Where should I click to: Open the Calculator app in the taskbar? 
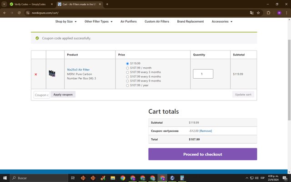tap(182, 178)
